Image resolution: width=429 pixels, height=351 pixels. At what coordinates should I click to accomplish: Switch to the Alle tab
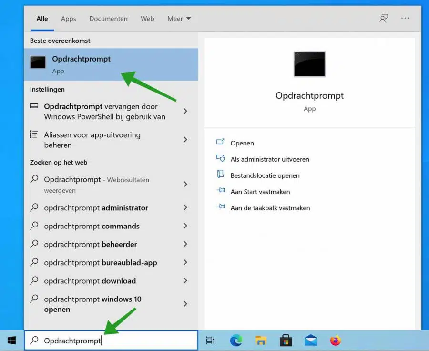click(42, 19)
